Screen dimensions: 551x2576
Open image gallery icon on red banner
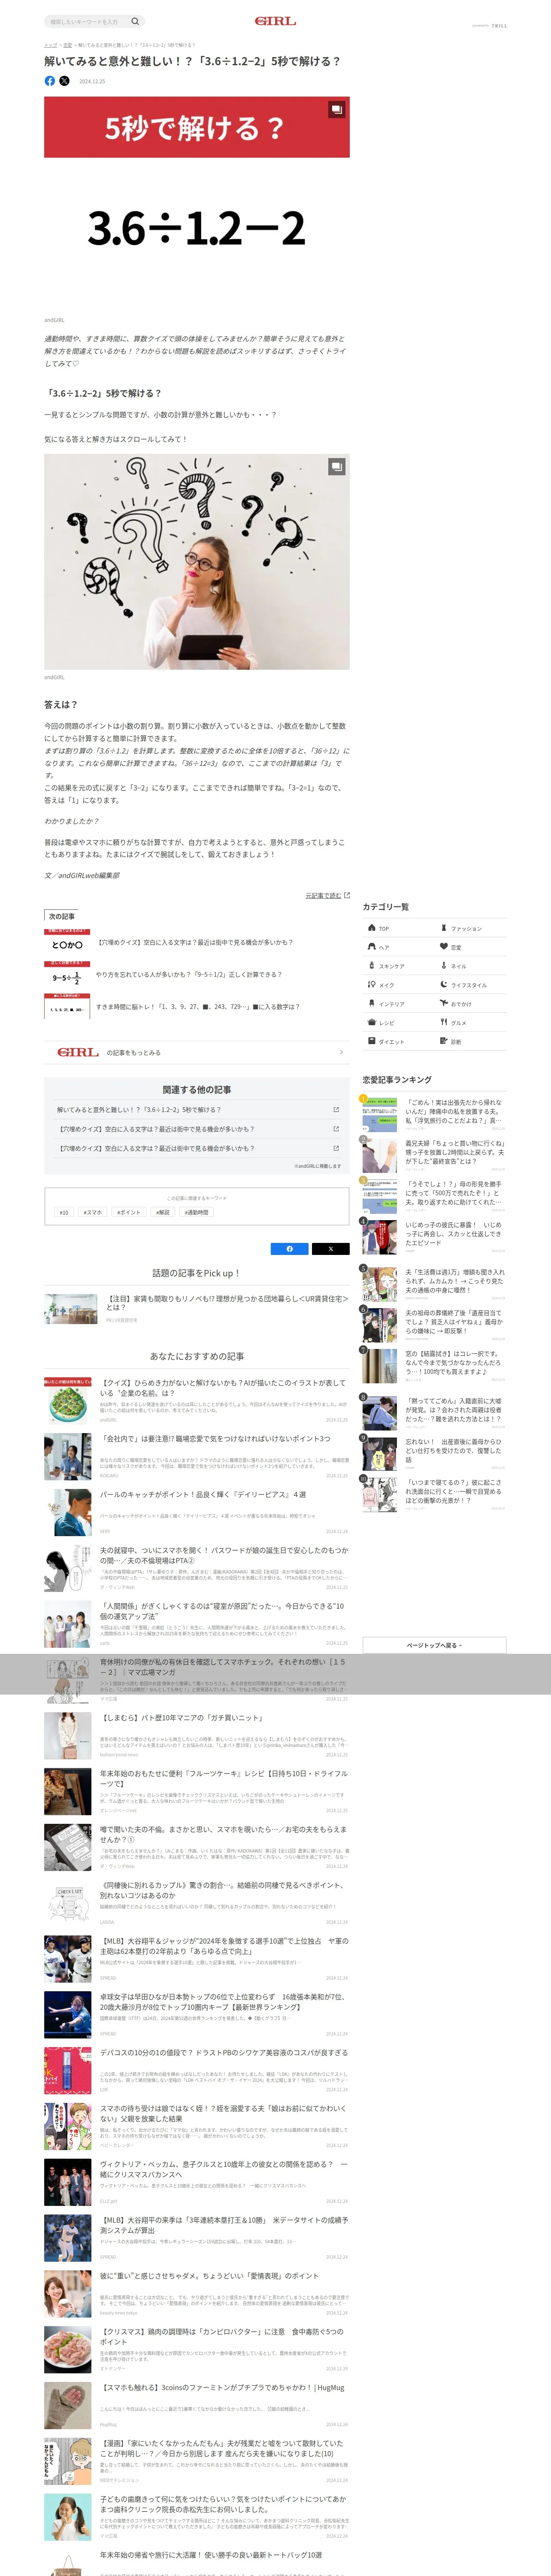[x=337, y=109]
